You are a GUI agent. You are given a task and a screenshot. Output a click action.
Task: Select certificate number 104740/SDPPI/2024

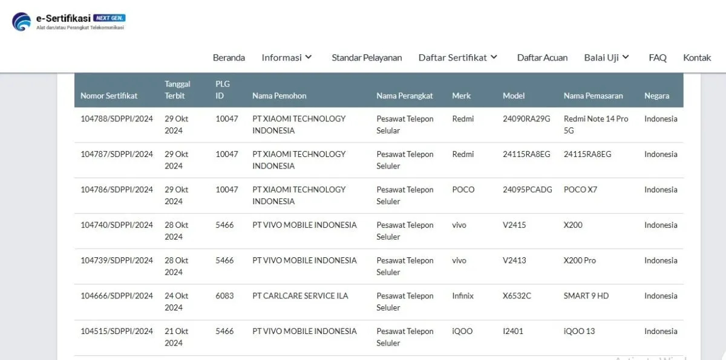[117, 225]
